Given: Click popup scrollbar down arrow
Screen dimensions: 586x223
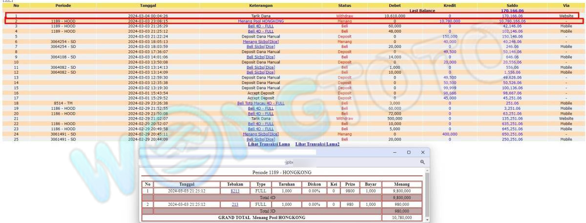Looking at the screenshot, I should [x=427, y=220].
